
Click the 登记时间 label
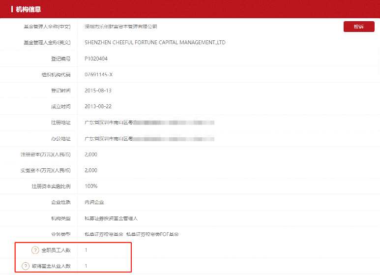click(61, 91)
